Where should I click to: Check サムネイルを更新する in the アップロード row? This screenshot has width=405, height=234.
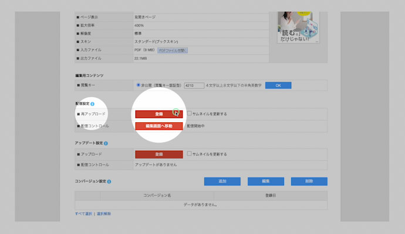pyautogui.click(x=189, y=154)
